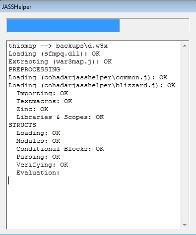The image size is (196, 235).
Task: Click the PREPROCESSING heading in log
Action: [x=34, y=69]
